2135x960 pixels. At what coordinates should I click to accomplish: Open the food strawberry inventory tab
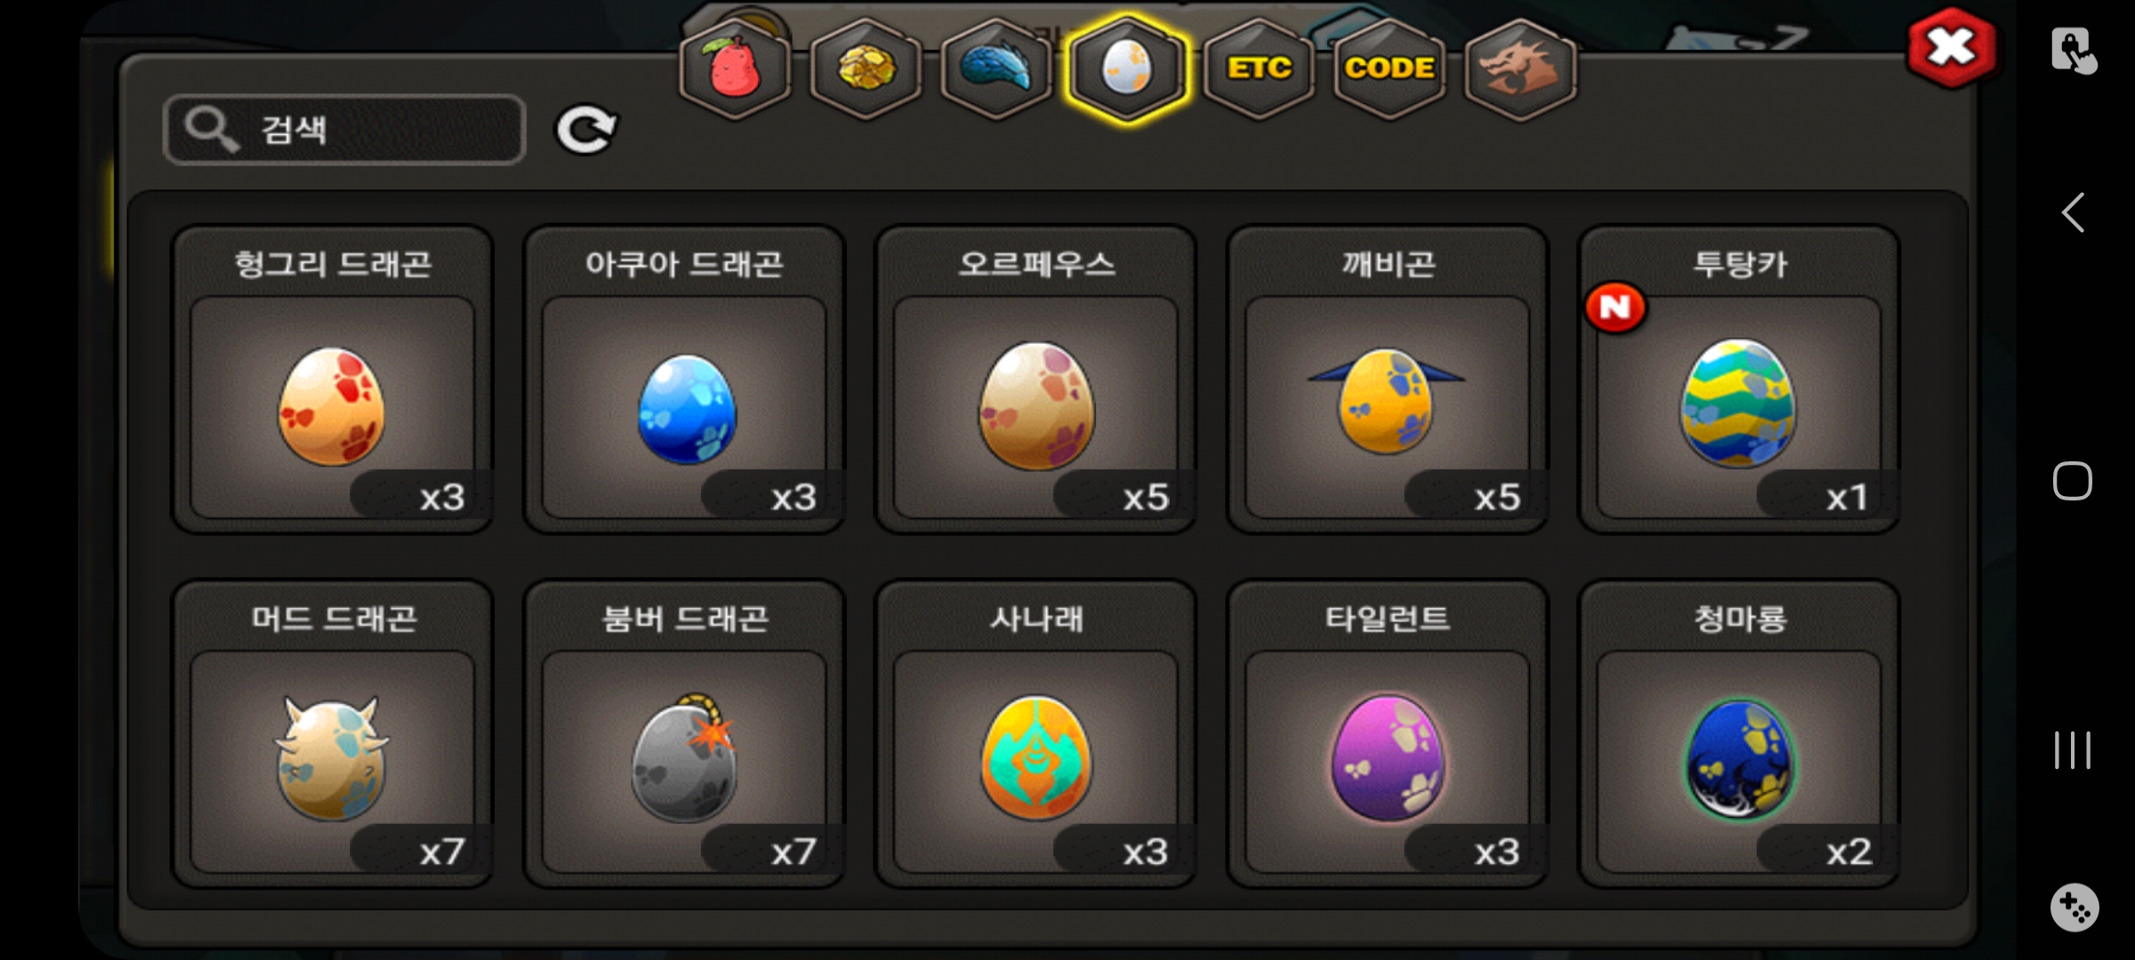tap(735, 68)
